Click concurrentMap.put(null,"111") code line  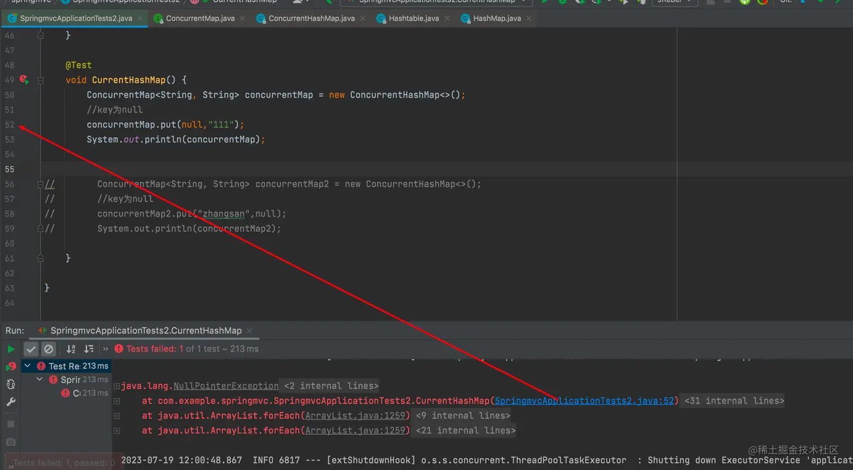point(165,125)
